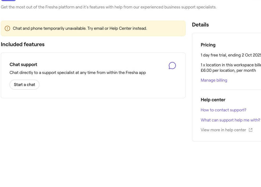Click the Fresha platform intro text
The width and height of the screenshot is (261, 187).
click(108, 7)
